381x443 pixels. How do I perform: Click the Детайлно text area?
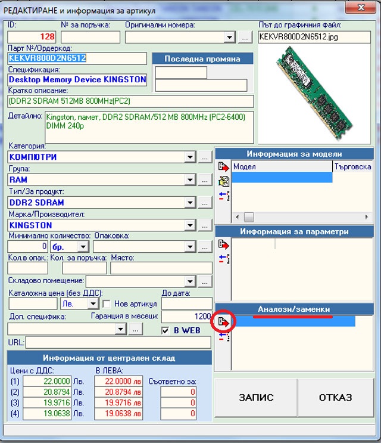tap(149, 128)
